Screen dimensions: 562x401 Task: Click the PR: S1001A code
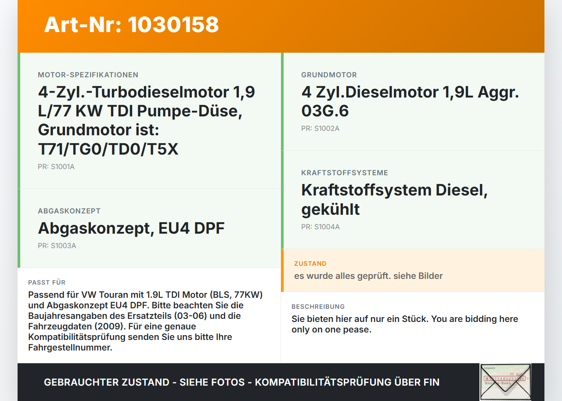[56, 166]
